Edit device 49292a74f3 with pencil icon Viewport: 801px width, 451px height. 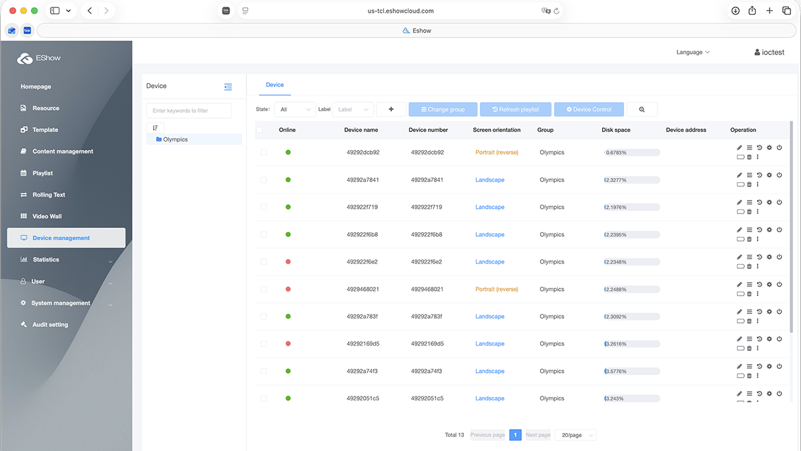(x=739, y=366)
